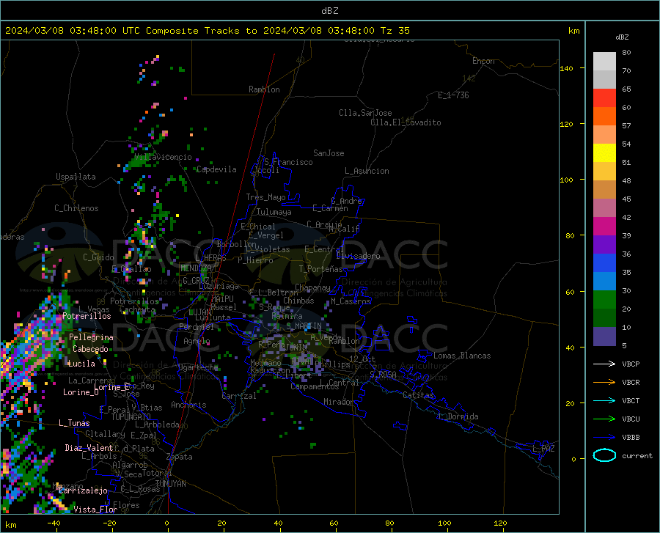
Task: Click the Catitas place label
Action: tap(419, 395)
